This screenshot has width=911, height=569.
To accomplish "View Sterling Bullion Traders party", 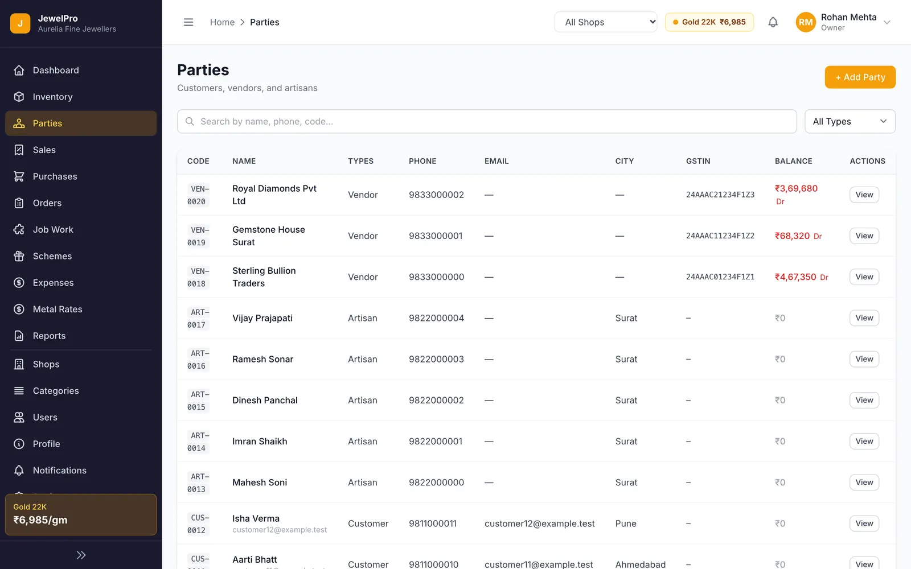I will (864, 277).
